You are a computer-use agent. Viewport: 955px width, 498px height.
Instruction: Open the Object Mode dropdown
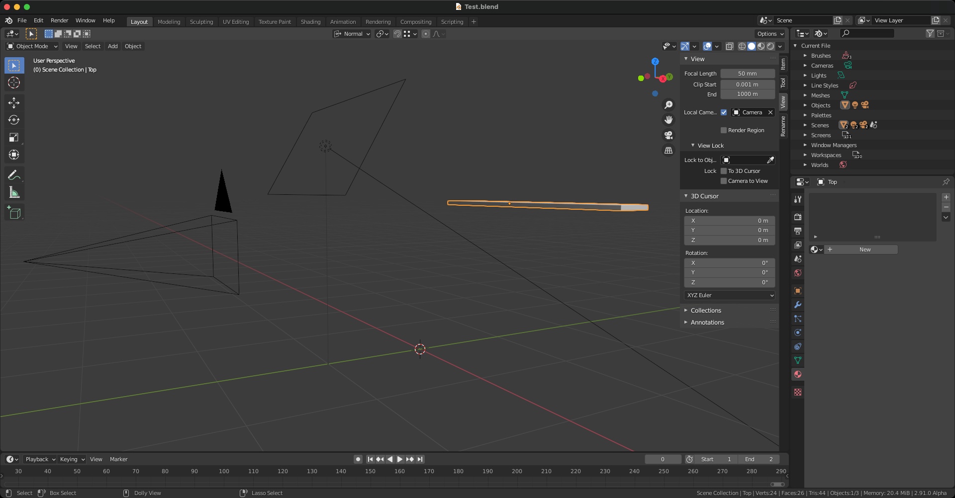coord(32,46)
